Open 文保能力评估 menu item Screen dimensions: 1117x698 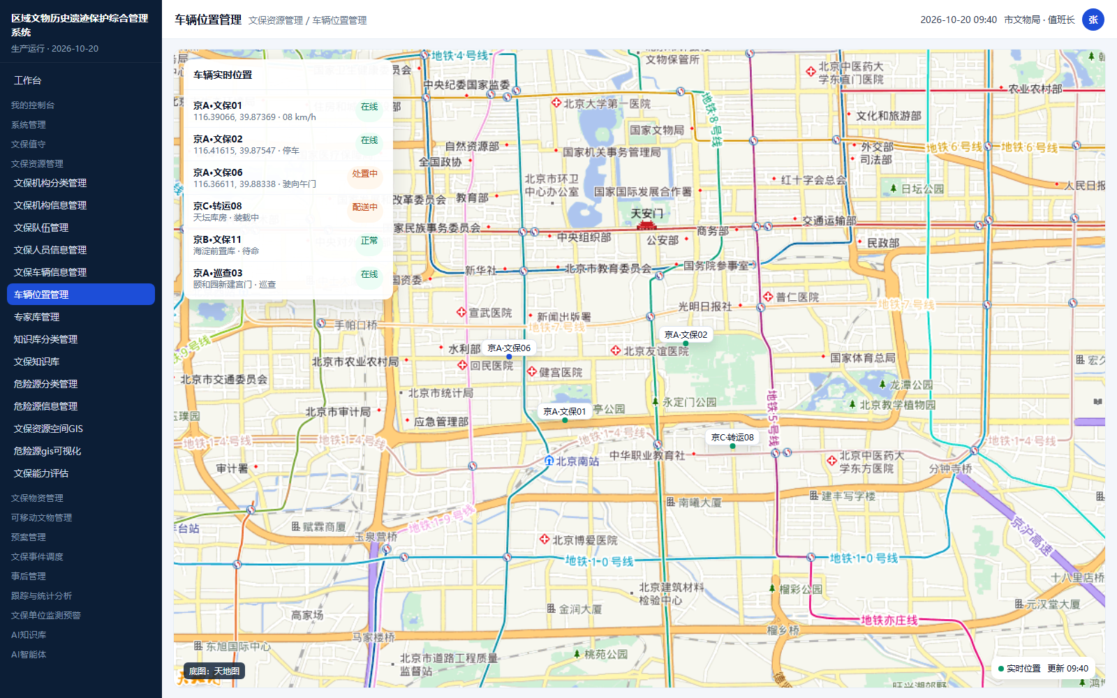[x=81, y=473]
